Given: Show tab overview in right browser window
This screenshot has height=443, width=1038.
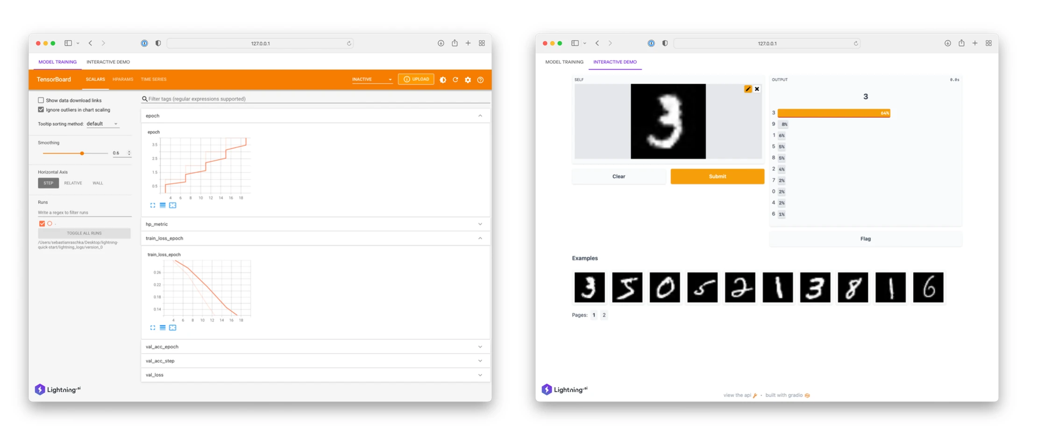Looking at the screenshot, I should [x=988, y=43].
